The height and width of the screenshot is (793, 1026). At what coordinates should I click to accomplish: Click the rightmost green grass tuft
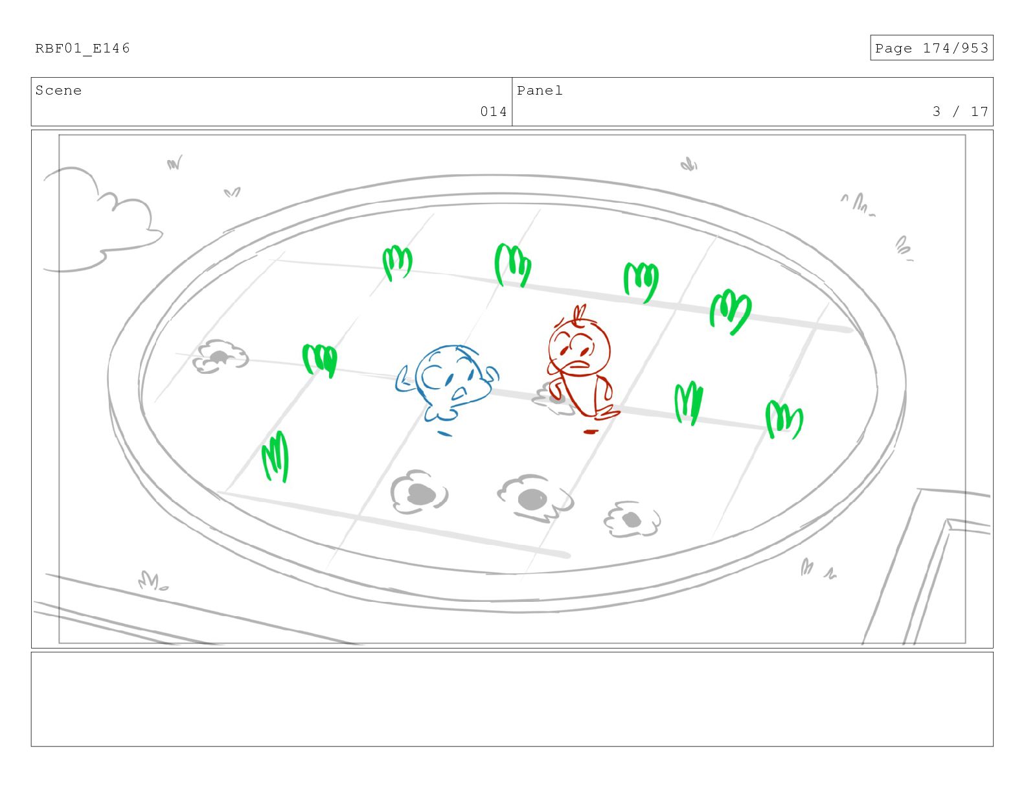(x=784, y=419)
